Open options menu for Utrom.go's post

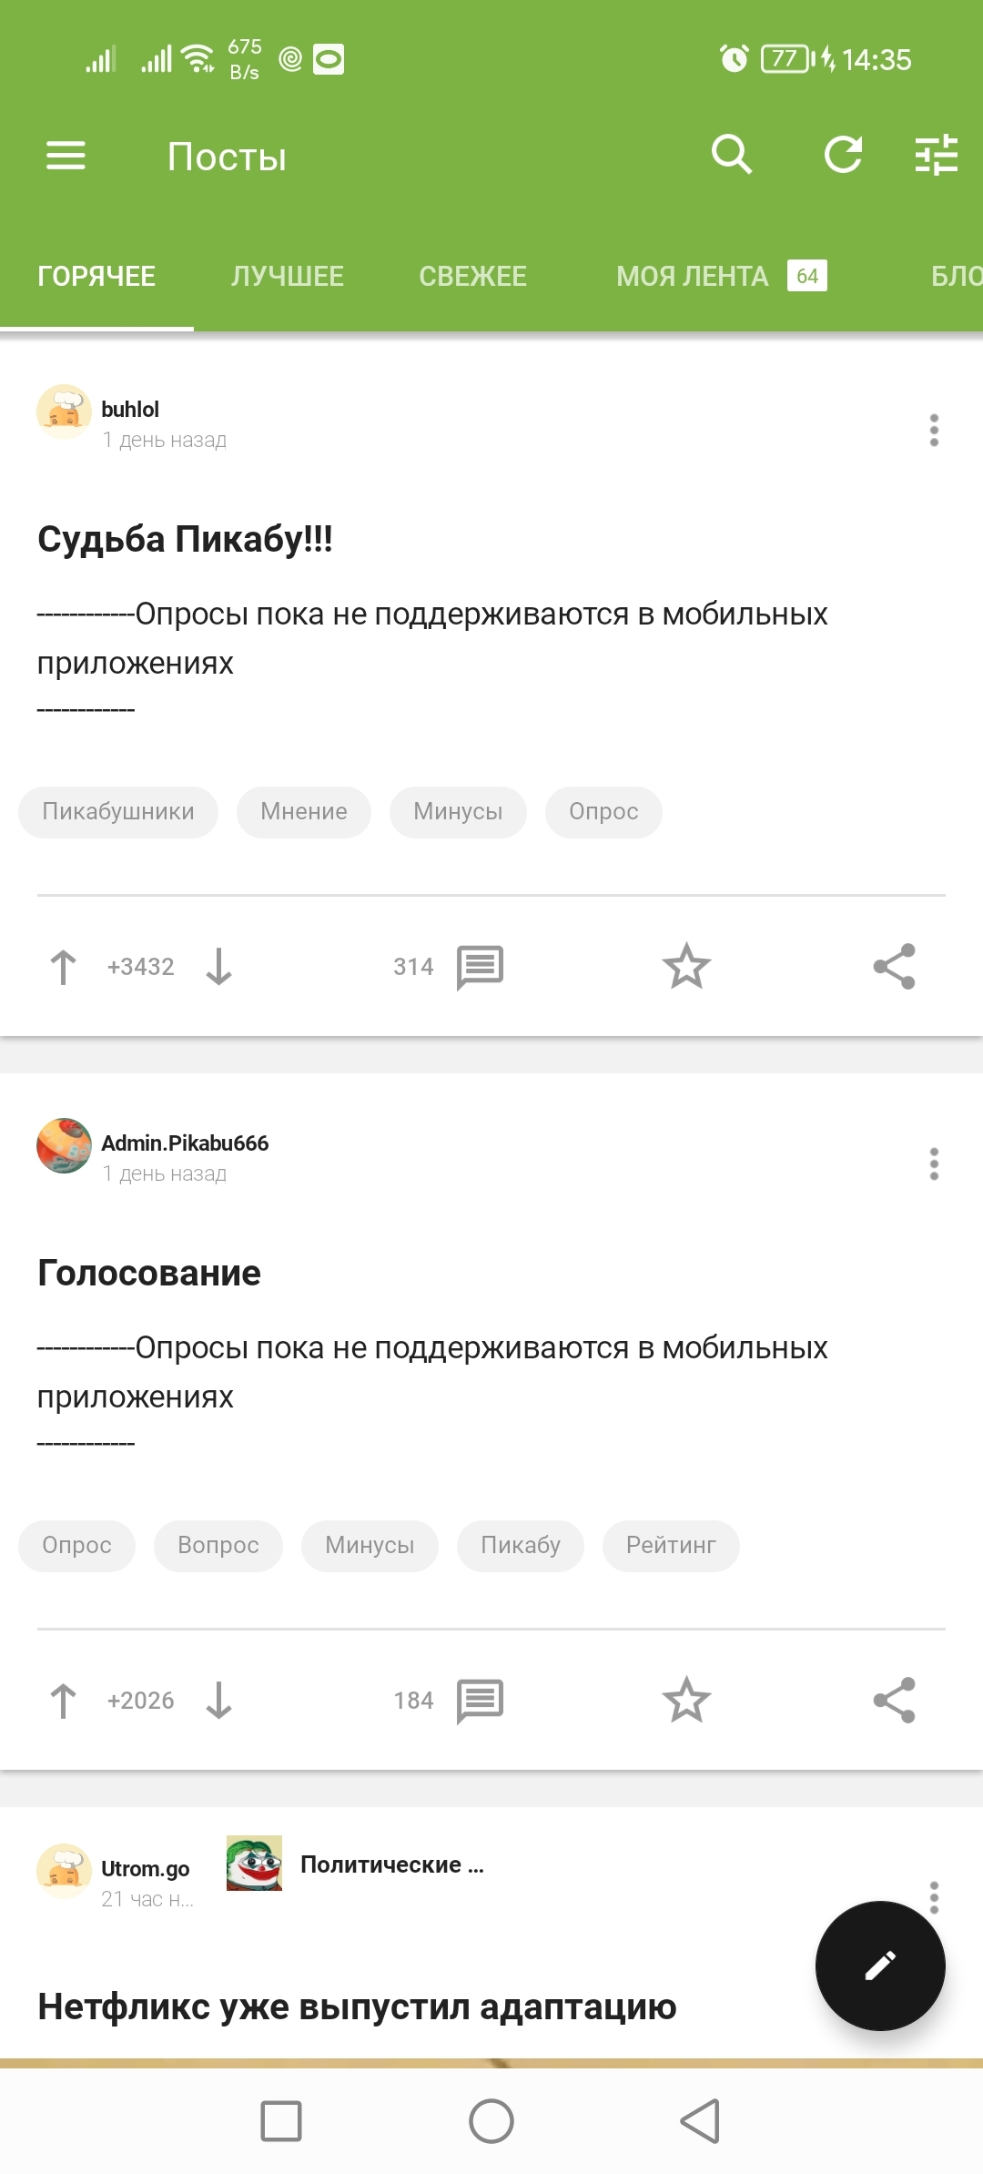tap(934, 1892)
